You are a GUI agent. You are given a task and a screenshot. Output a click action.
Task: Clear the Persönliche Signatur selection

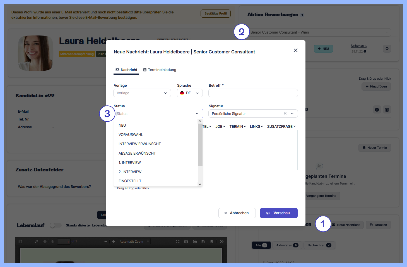(x=285, y=114)
